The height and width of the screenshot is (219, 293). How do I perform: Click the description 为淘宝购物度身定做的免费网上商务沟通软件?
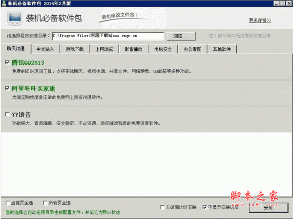[x=57, y=97]
